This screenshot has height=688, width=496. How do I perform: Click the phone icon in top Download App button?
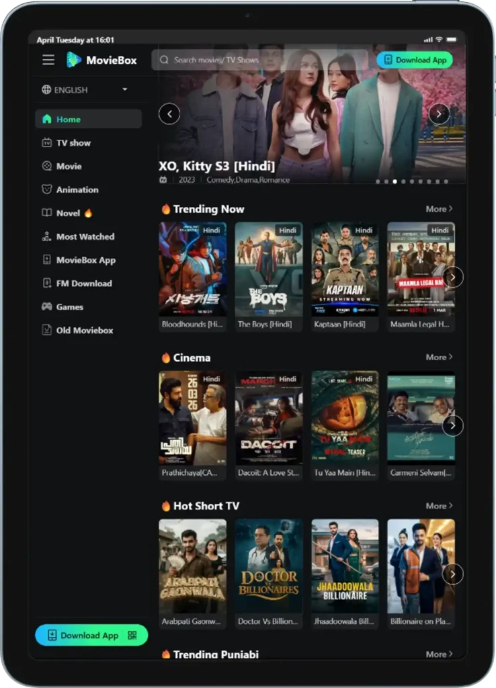(388, 60)
